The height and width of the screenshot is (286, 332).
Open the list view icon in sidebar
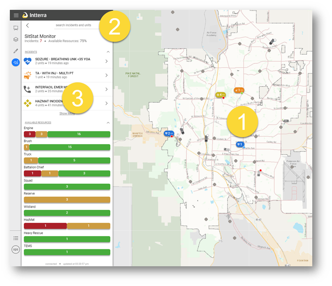16,238
